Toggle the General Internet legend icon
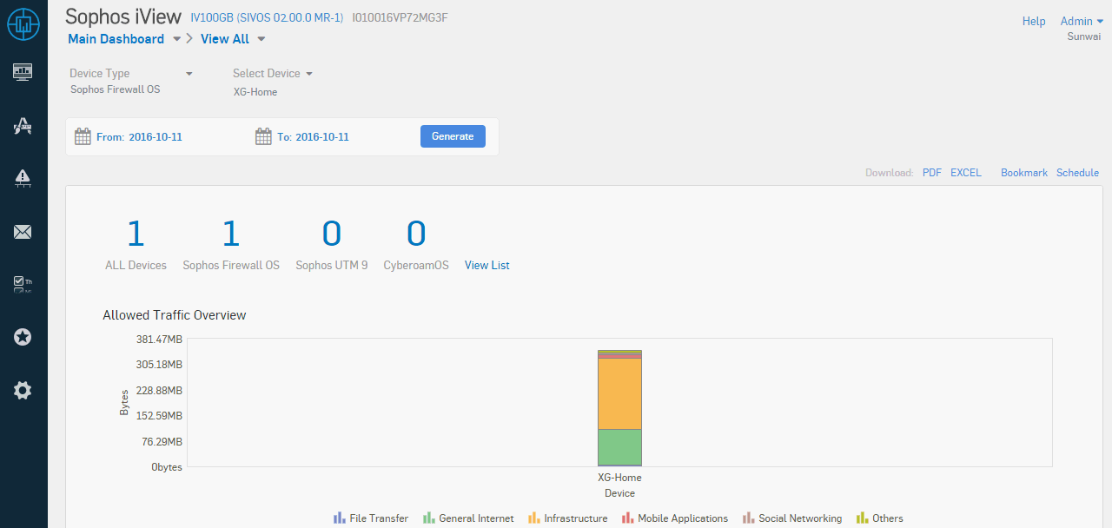Image resolution: width=1112 pixels, height=528 pixels. [x=429, y=518]
